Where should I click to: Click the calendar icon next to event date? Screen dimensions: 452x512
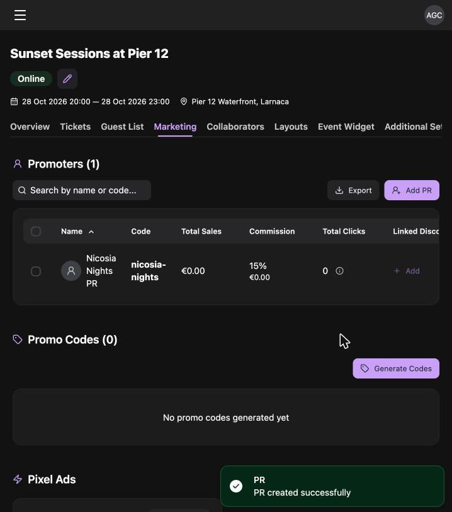coord(14,101)
